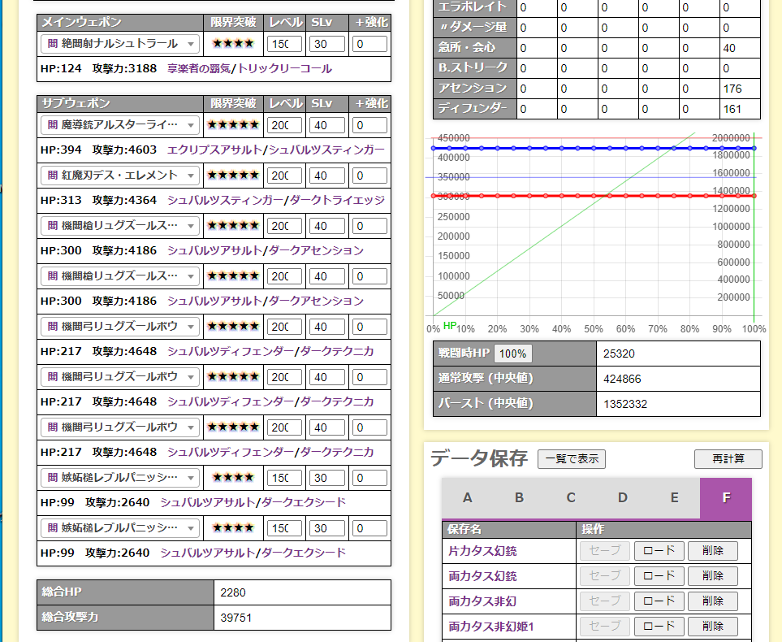Image resolution: width=782 pixels, height=642 pixels.
Task: Click limit-break stars of 絶闇射ナルシュトラール
Action: (x=233, y=43)
